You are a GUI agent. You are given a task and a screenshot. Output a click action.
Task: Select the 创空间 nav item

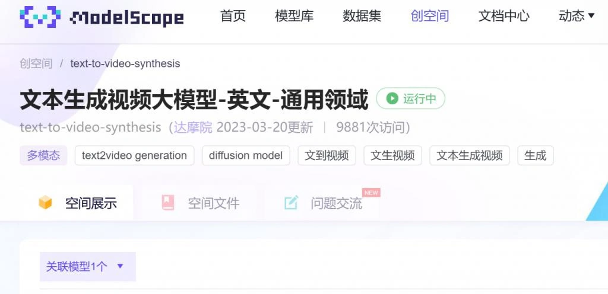pyautogui.click(x=430, y=16)
